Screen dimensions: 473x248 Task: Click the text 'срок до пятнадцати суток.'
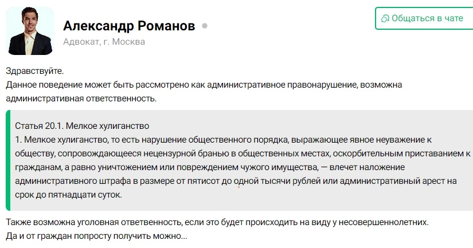click(x=68, y=195)
